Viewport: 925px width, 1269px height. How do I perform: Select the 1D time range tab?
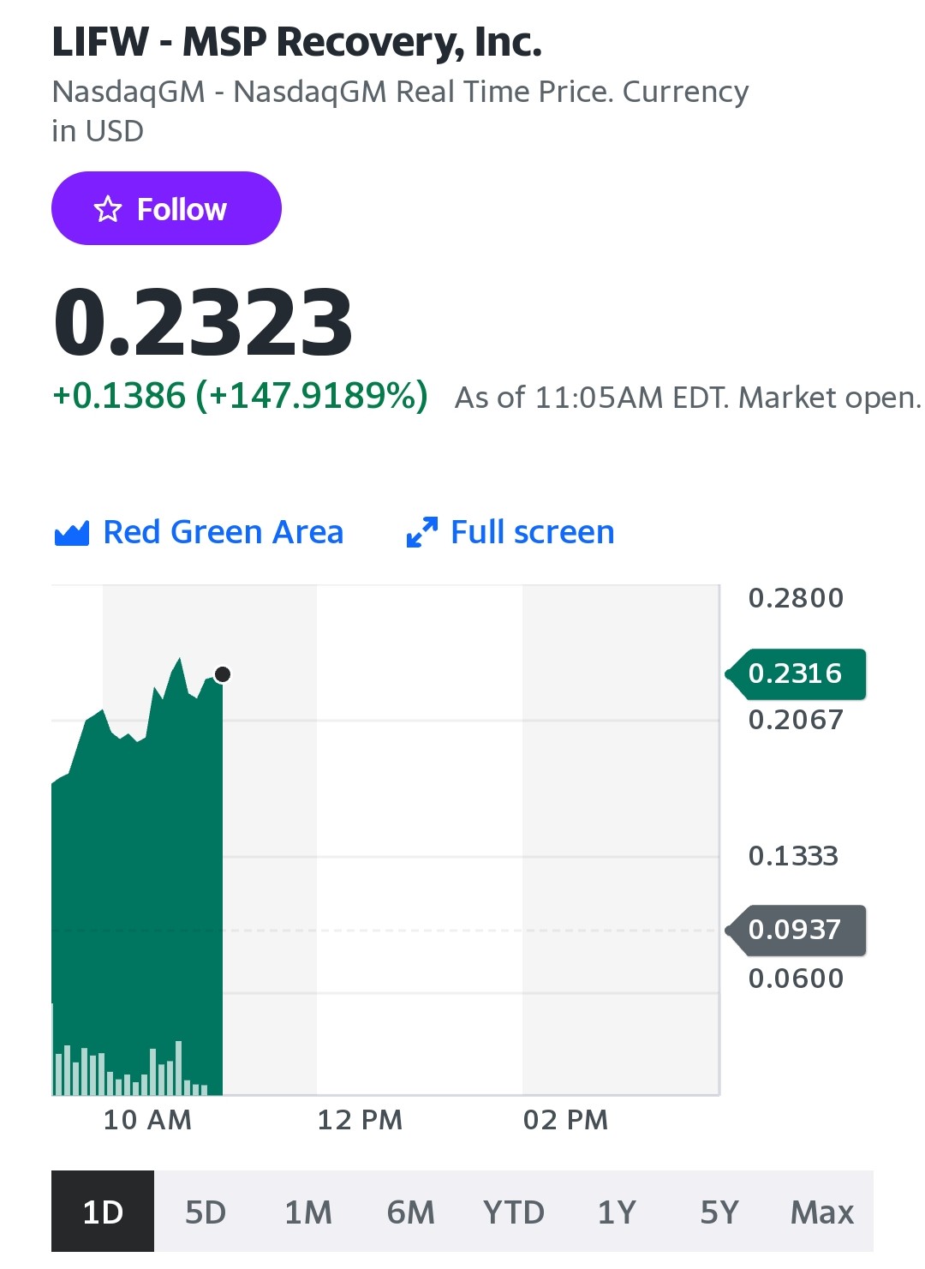[103, 1212]
